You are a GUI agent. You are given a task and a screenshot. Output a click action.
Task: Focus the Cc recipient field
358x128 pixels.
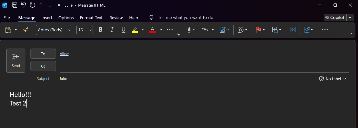point(204,66)
